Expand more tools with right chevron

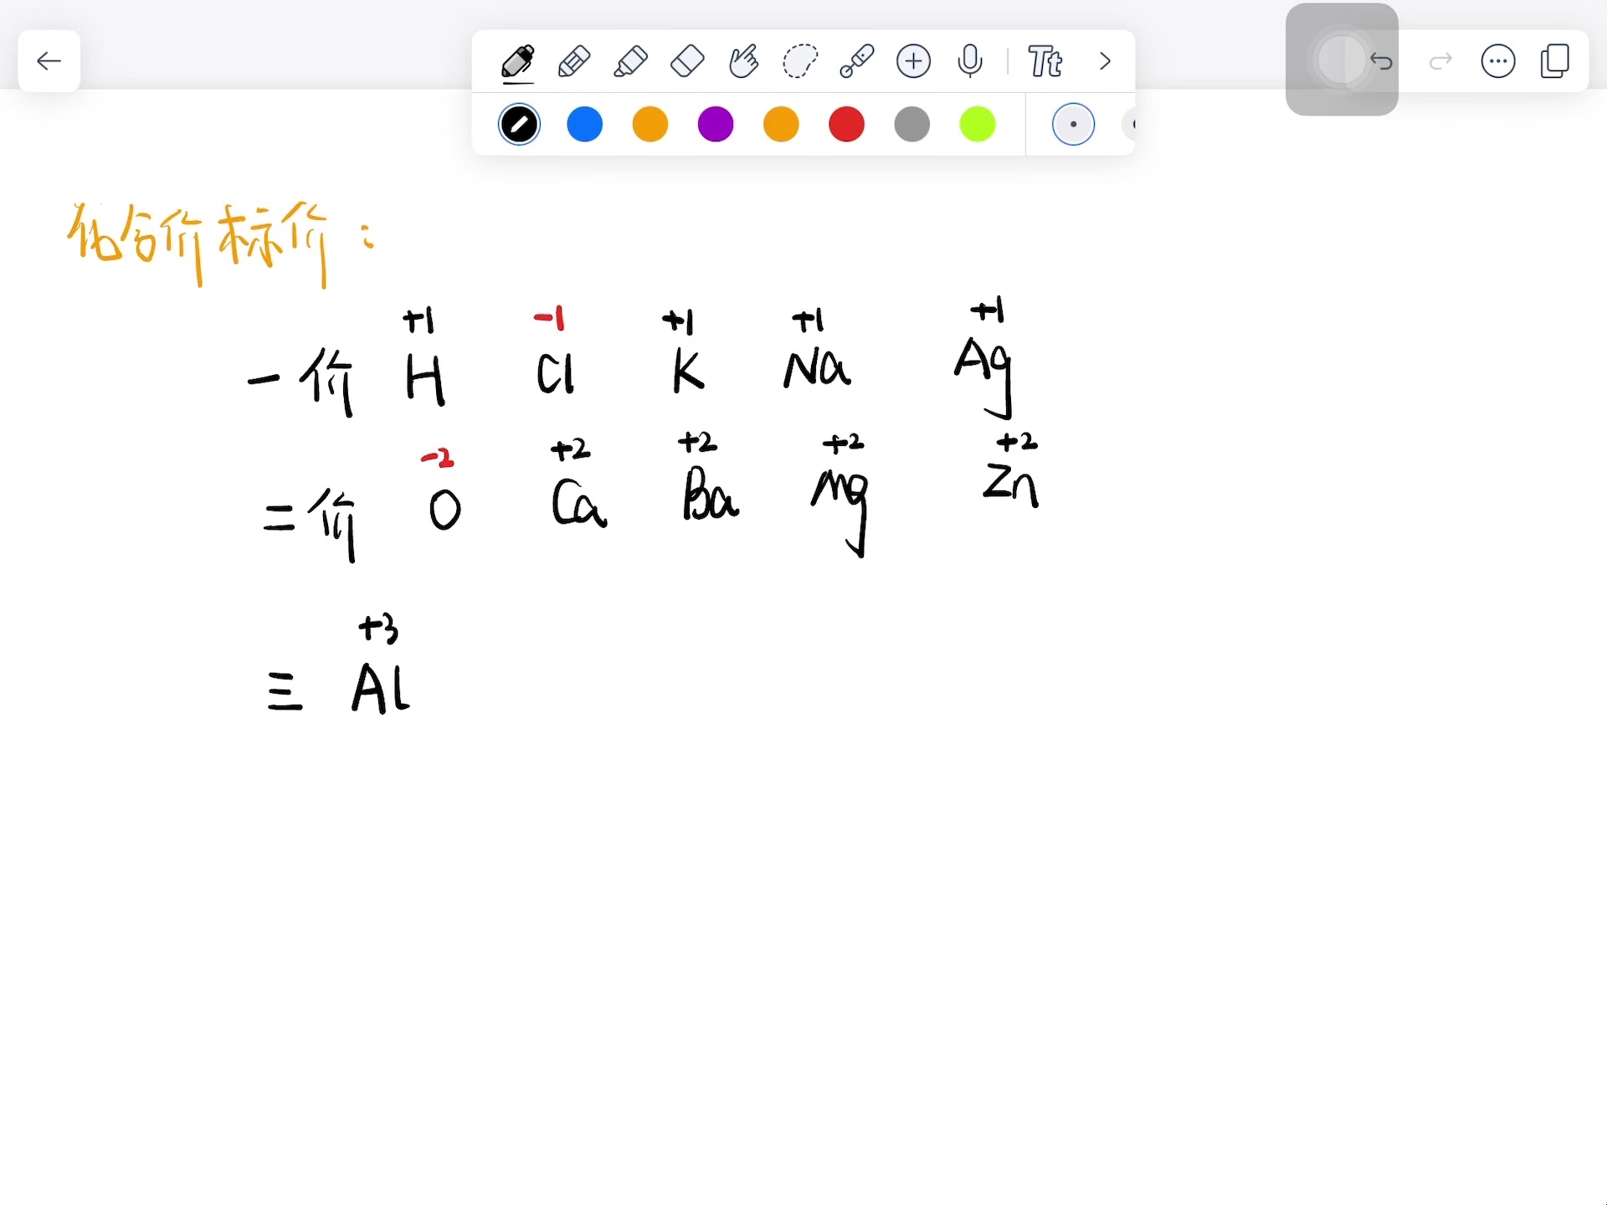coord(1105,62)
